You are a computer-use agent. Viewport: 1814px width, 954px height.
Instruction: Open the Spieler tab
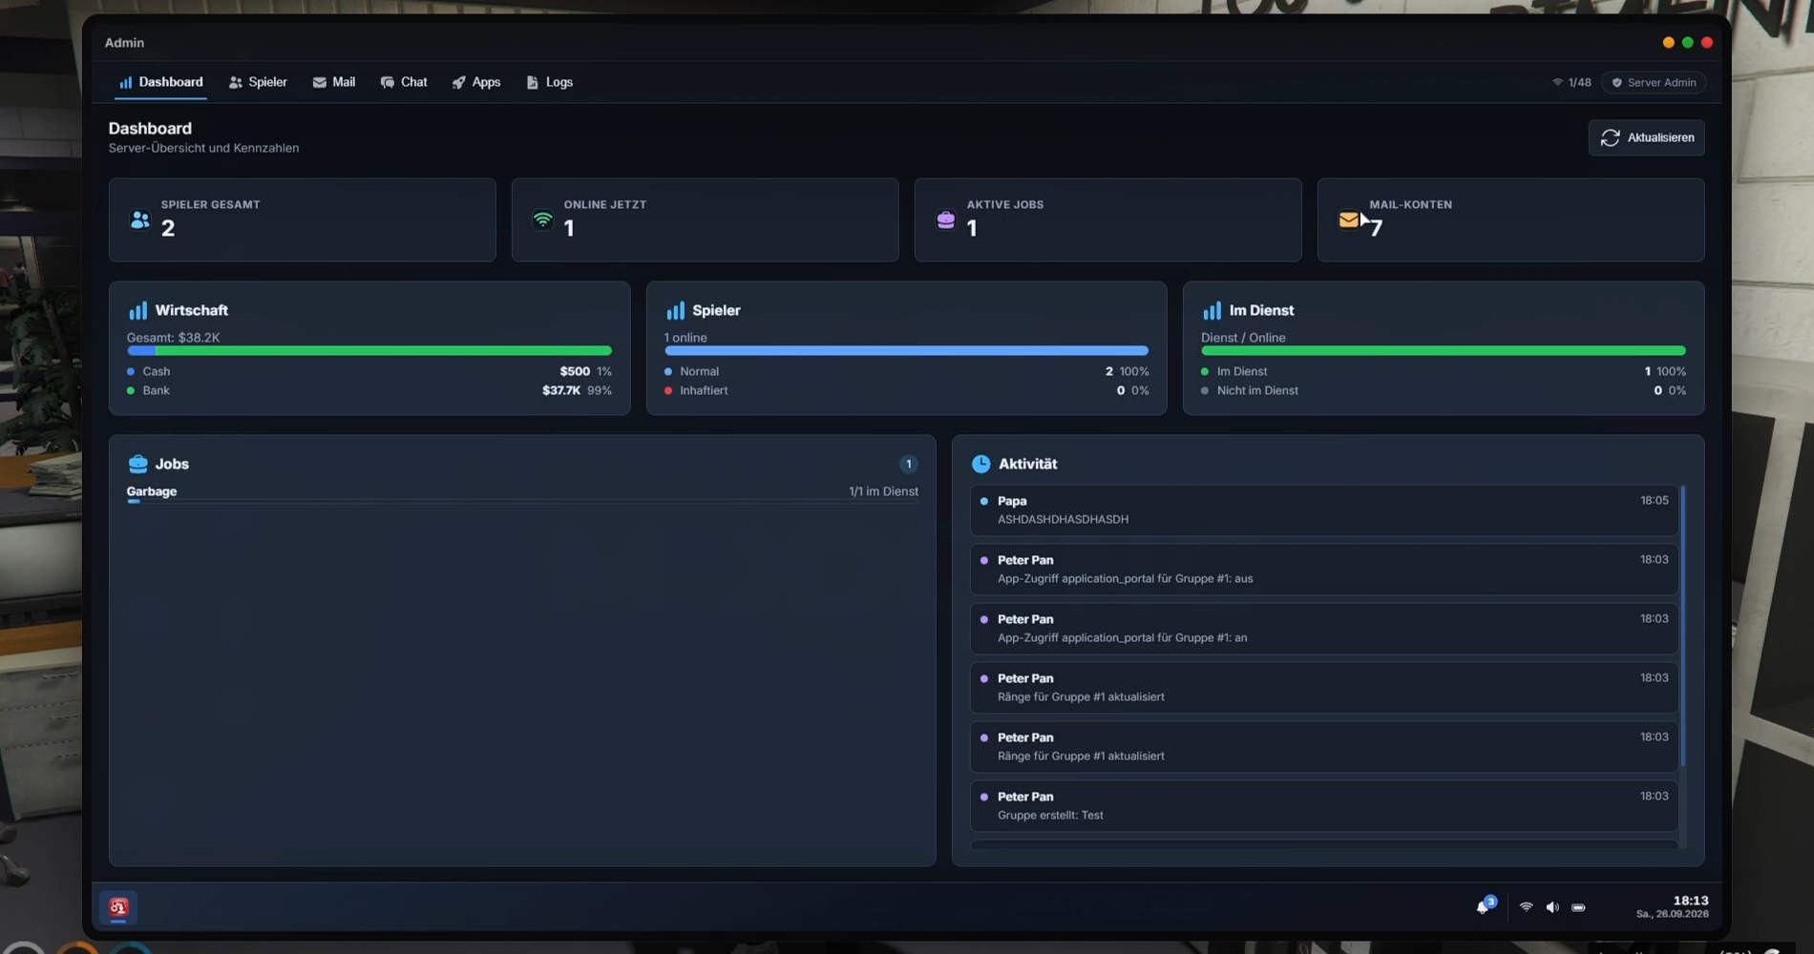[258, 82]
